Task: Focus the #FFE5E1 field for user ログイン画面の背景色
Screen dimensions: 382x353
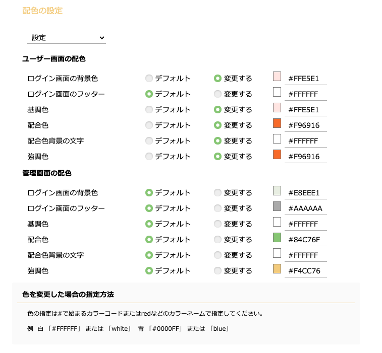Action: [x=306, y=79]
